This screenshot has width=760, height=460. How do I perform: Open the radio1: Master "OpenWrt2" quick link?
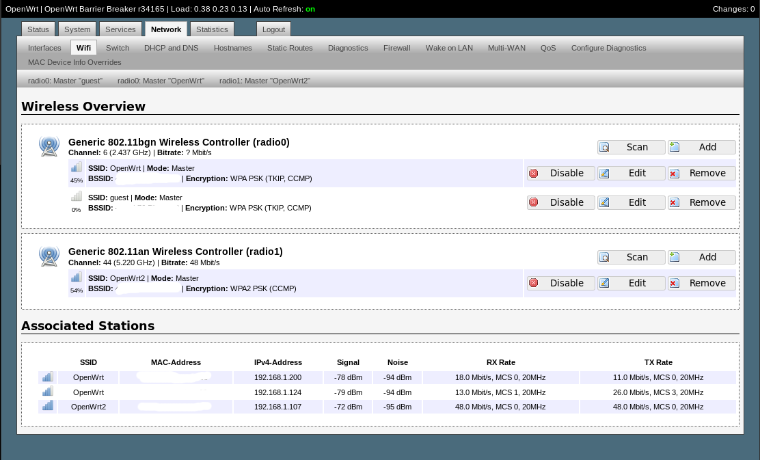click(264, 80)
